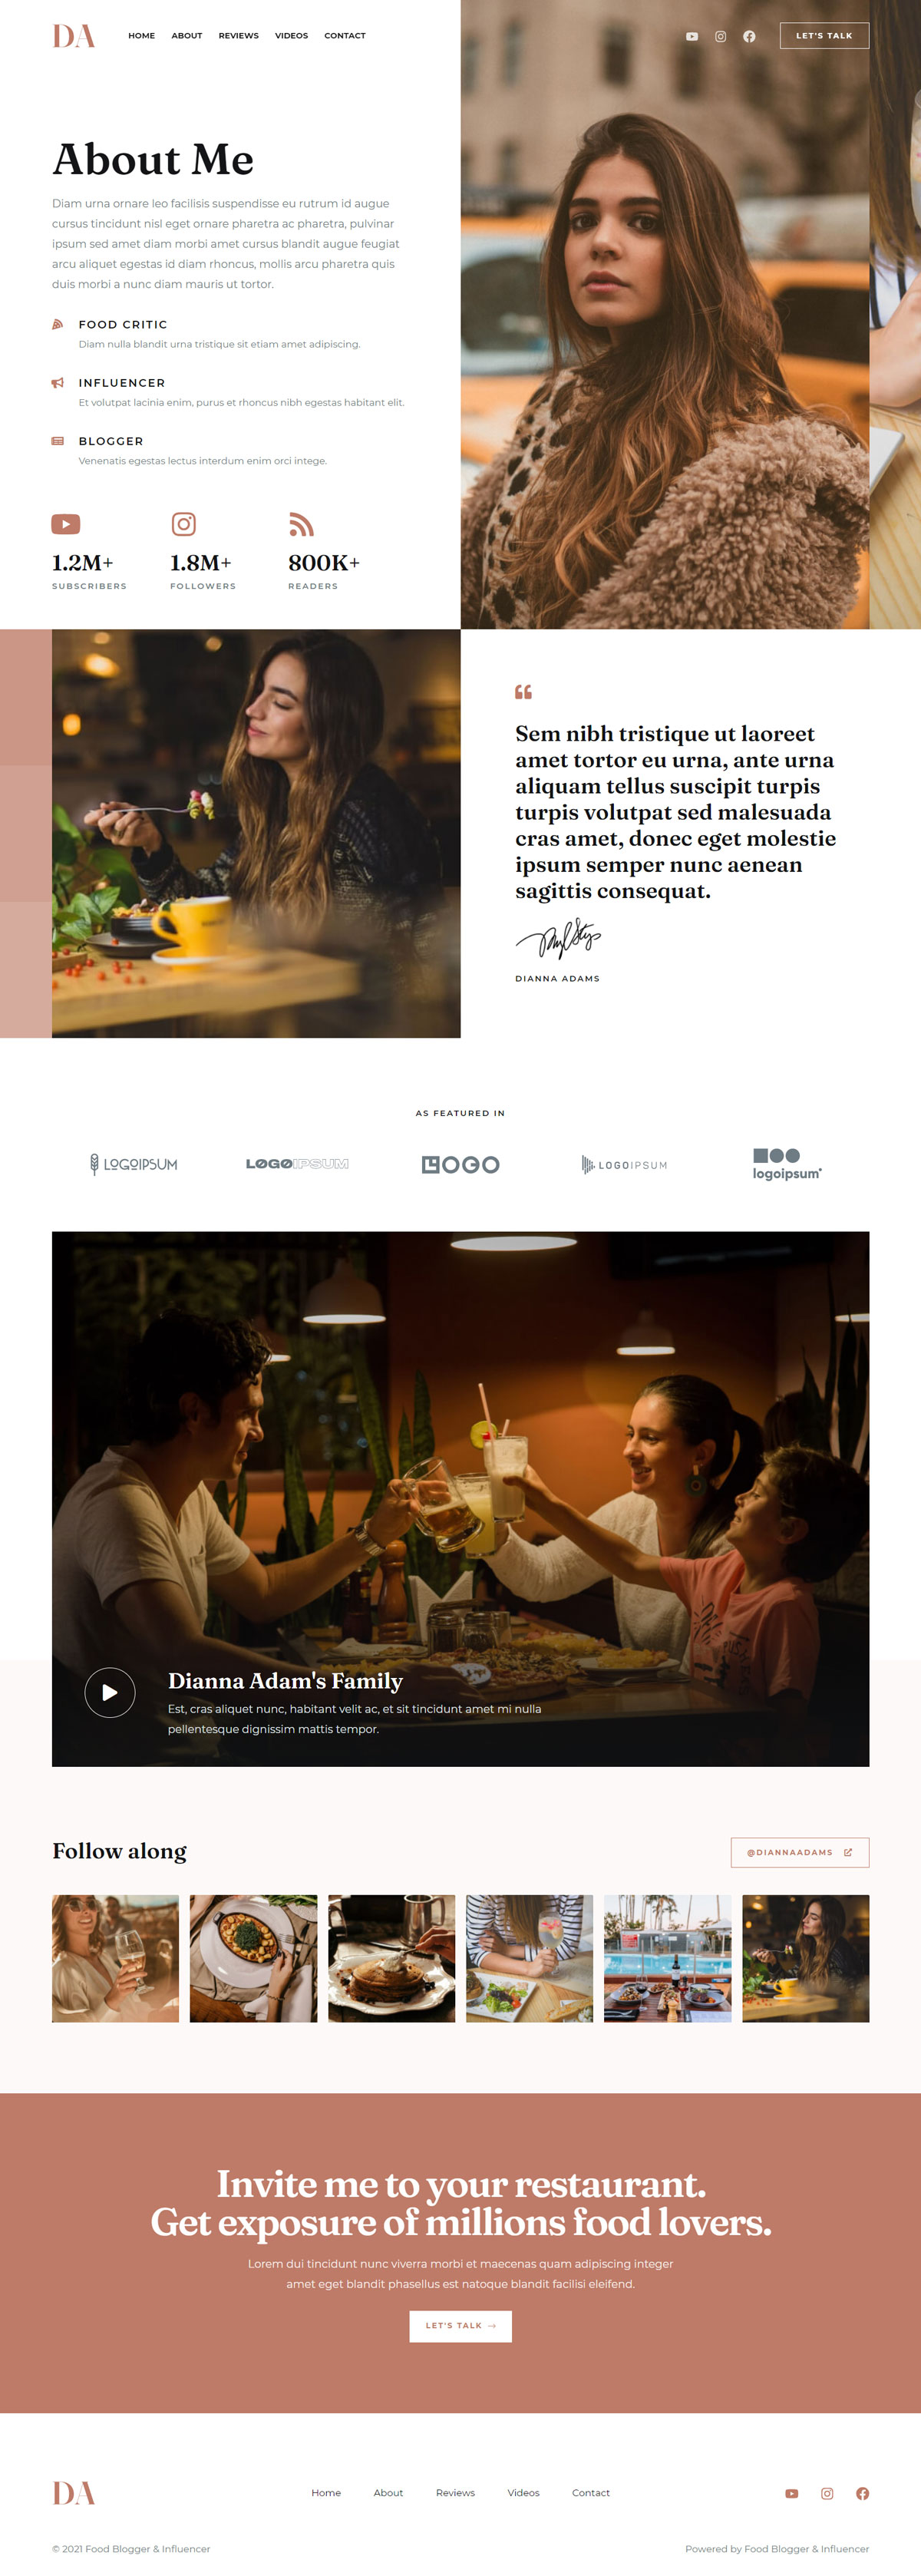The image size is (921, 2576).
Task: Open Contact in top navigation
Action: [345, 36]
